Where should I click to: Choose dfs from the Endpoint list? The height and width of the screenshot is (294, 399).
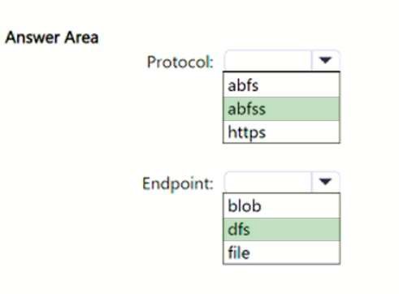[281, 230]
